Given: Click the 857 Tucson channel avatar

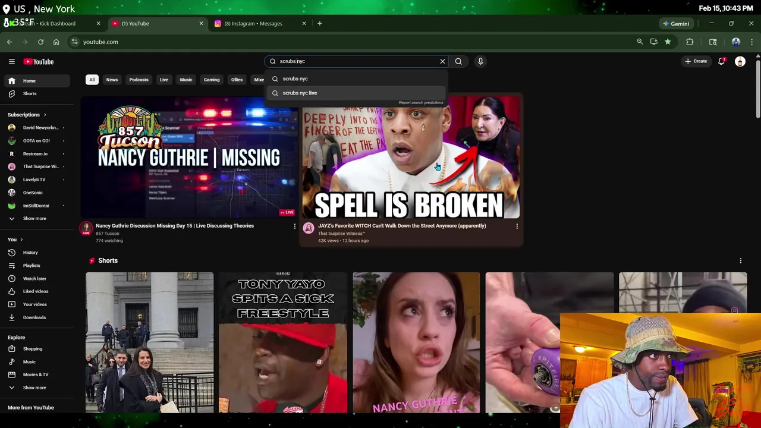Looking at the screenshot, I should tap(86, 228).
